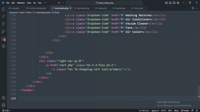The width and height of the screenshot is (200, 112).
Task: Open the Manage gear icon
Action: pos(3,105)
